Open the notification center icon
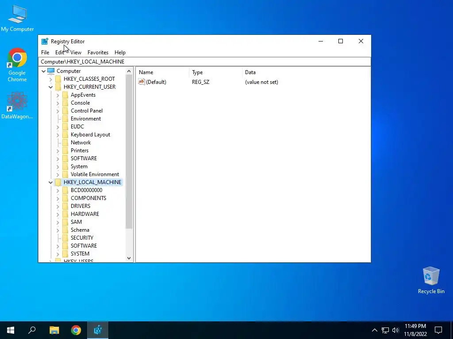The height and width of the screenshot is (339, 453). coord(438,330)
